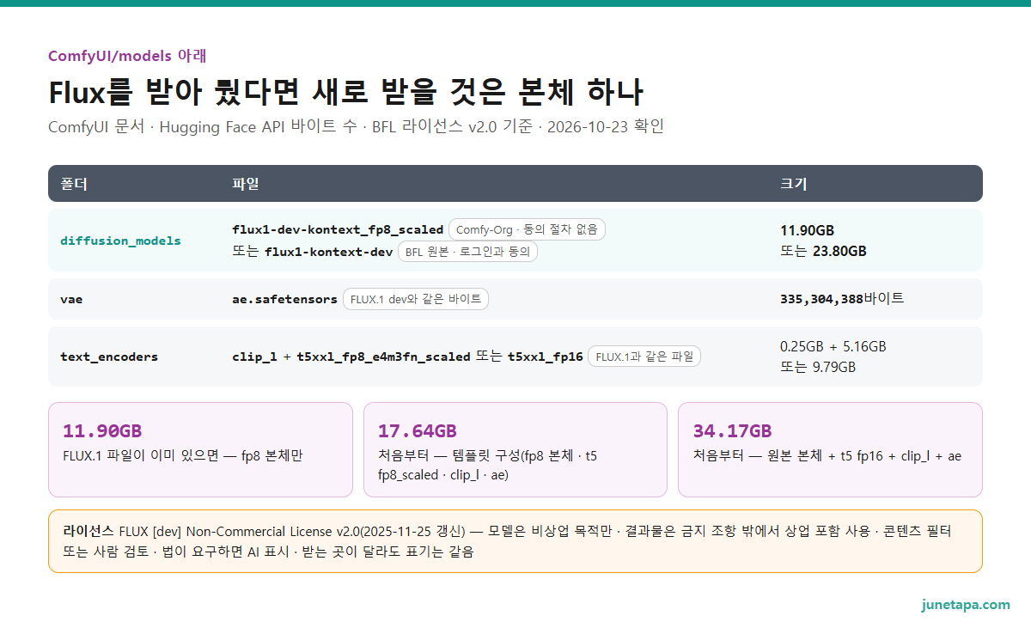
Task: Click the 'FLUX.1 dev와 같은 바이트' badge
Action: pyautogui.click(x=416, y=299)
